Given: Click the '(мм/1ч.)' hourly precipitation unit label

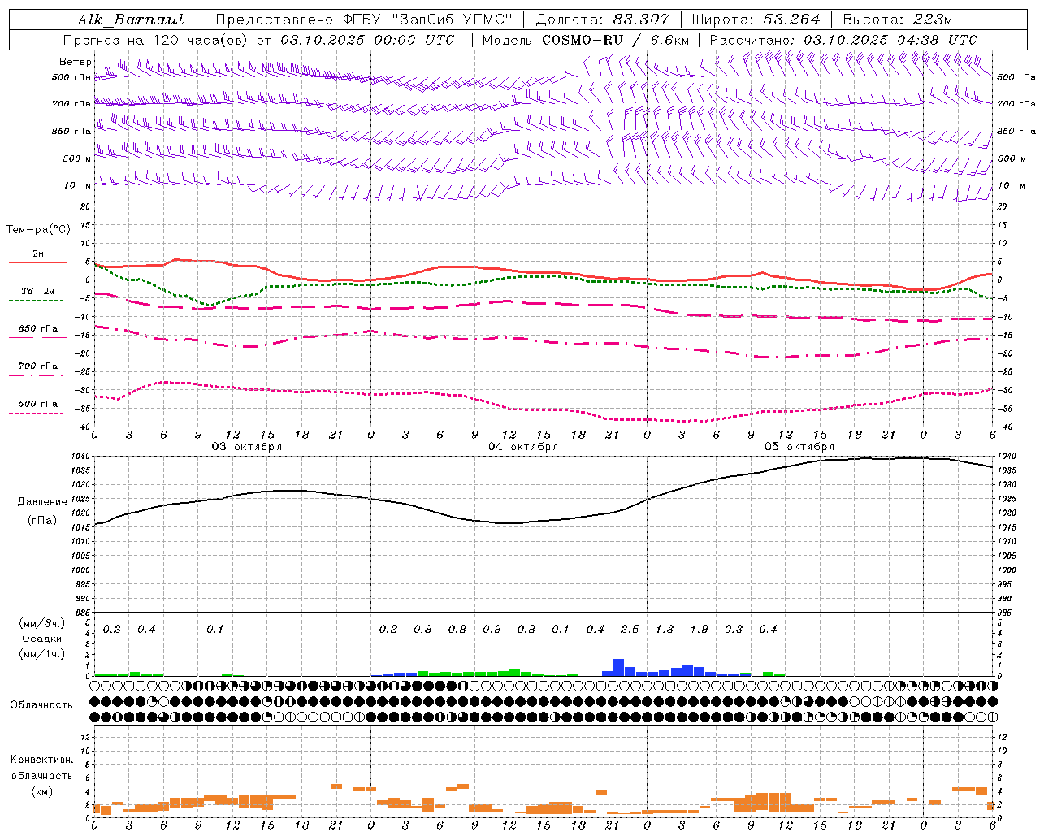Looking at the screenshot, I should pyautogui.click(x=42, y=654).
